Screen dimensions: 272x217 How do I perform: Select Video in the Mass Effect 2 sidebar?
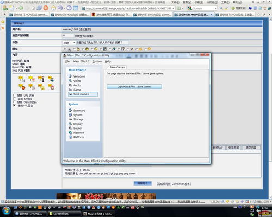[75, 81]
